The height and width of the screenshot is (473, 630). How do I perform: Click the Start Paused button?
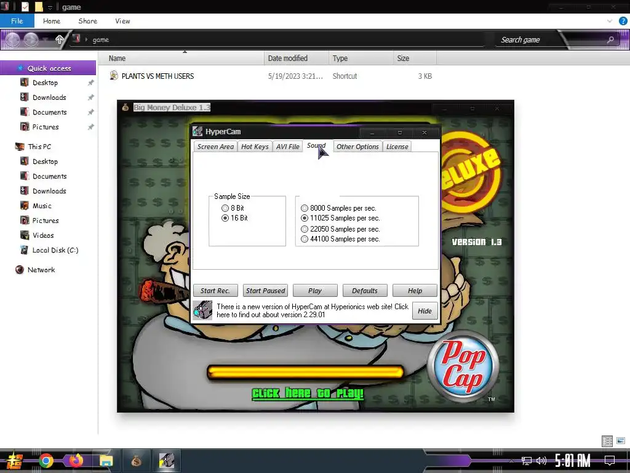(265, 291)
